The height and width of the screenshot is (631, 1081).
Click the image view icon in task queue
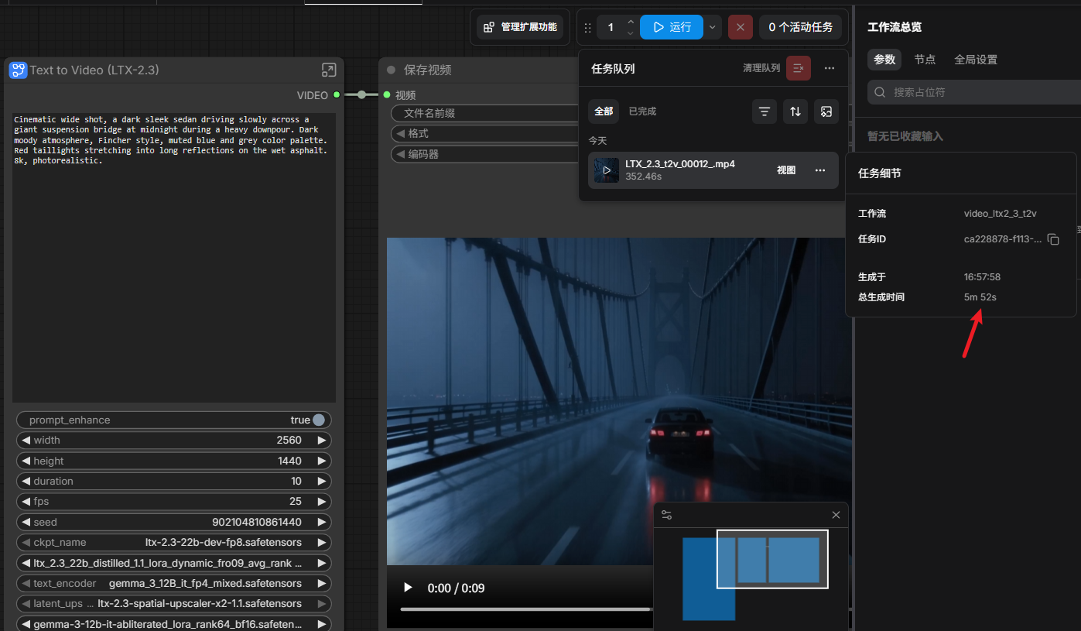pos(826,111)
